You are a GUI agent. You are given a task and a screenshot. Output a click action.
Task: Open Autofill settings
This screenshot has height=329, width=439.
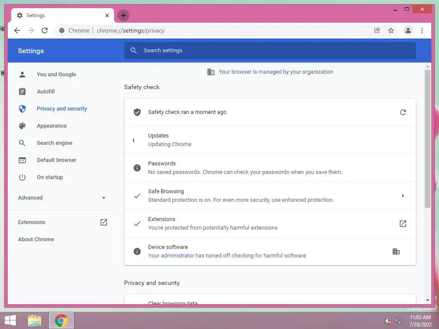pyautogui.click(x=45, y=92)
